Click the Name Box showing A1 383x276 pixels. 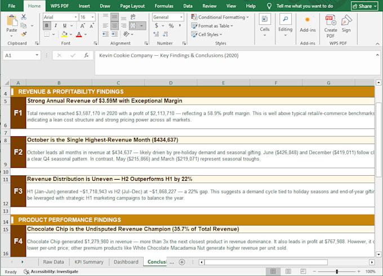(21, 55)
